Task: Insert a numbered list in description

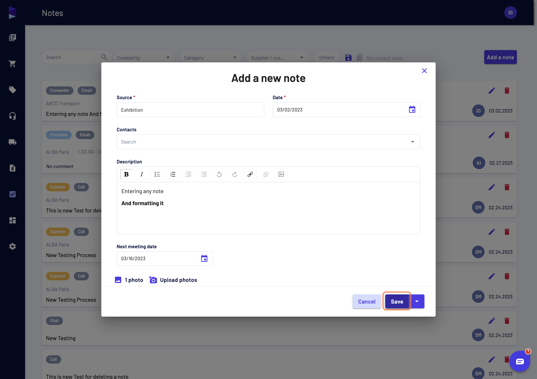Action: click(173, 174)
